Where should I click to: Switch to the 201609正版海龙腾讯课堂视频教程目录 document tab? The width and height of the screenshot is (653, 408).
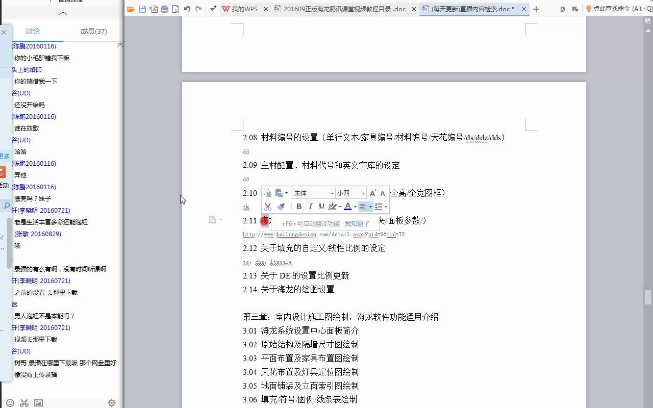coord(345,9)
